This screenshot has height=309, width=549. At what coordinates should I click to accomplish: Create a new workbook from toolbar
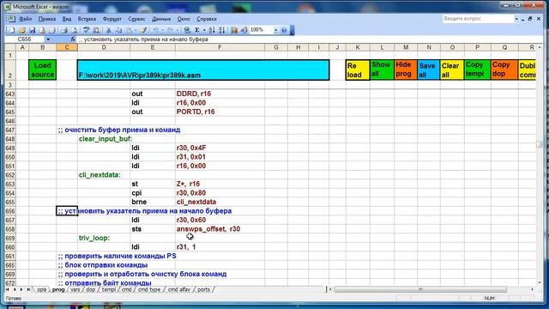12,31
